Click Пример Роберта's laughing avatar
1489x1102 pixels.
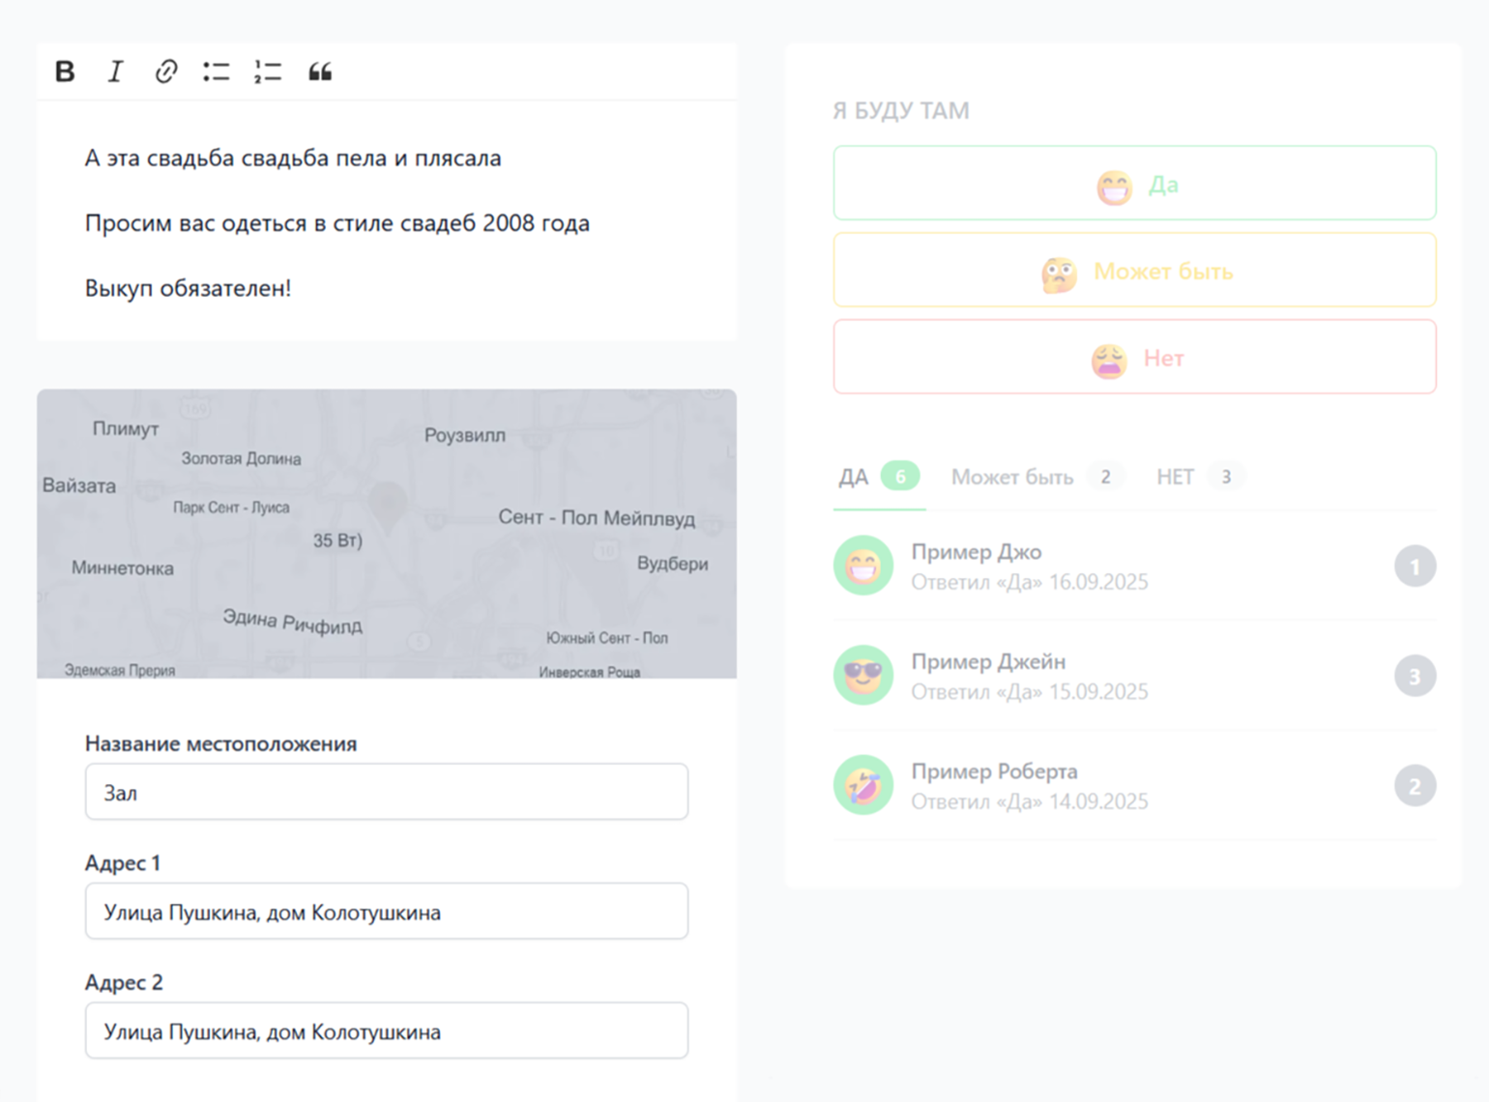(862, 785)
